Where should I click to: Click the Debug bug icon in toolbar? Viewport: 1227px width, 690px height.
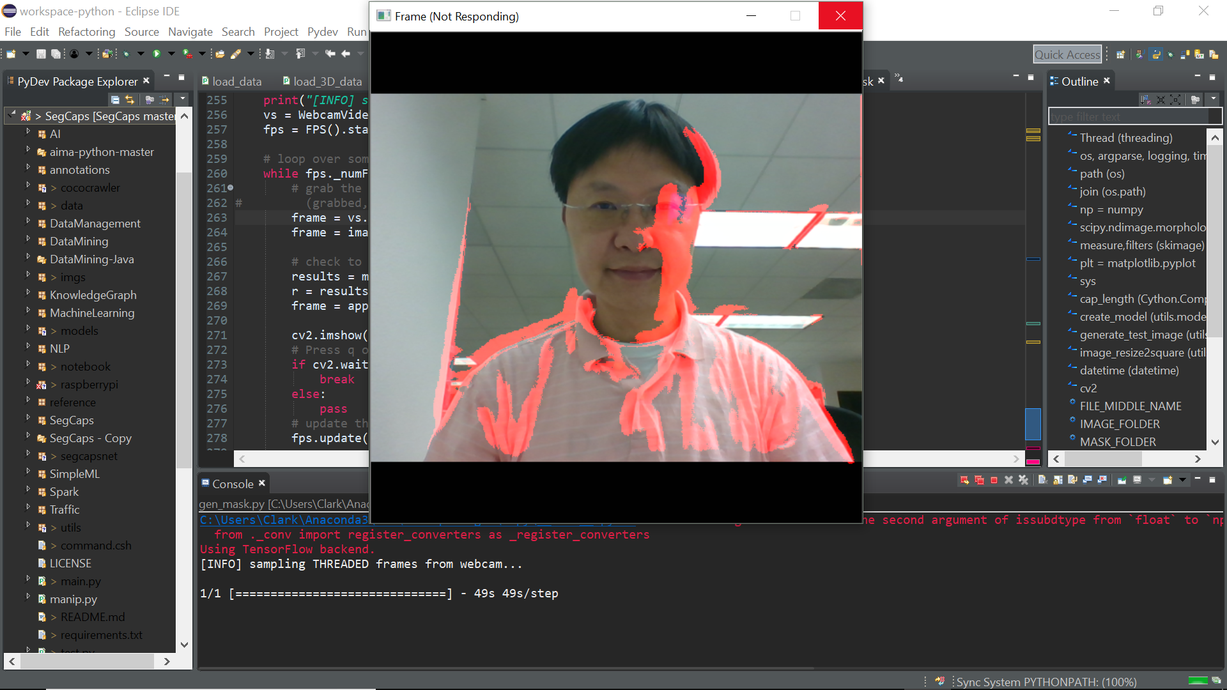pos(126,54)
